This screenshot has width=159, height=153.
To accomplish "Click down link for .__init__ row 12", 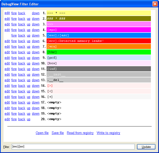I will [x=36, y=74].
